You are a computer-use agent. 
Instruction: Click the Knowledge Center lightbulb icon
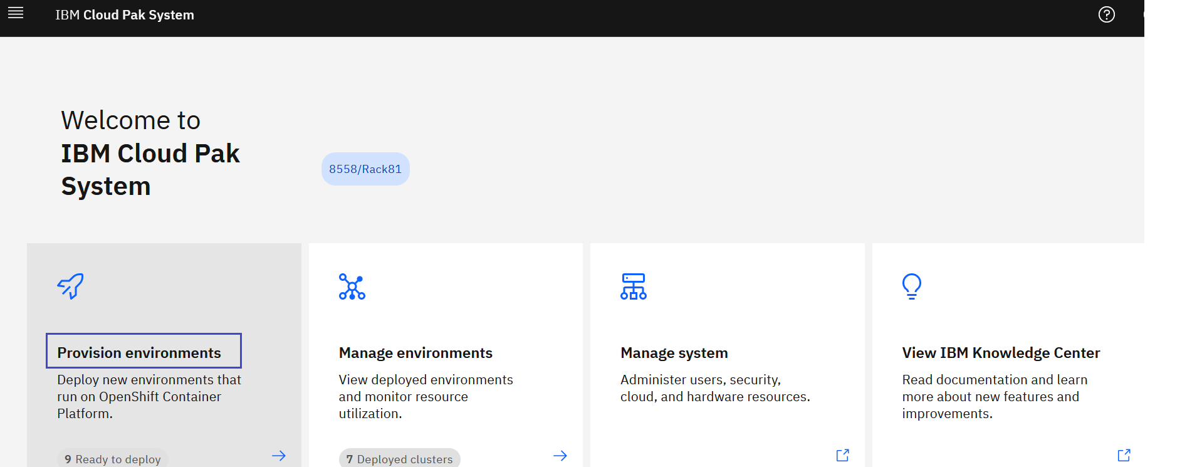click(x=912, y=286)
